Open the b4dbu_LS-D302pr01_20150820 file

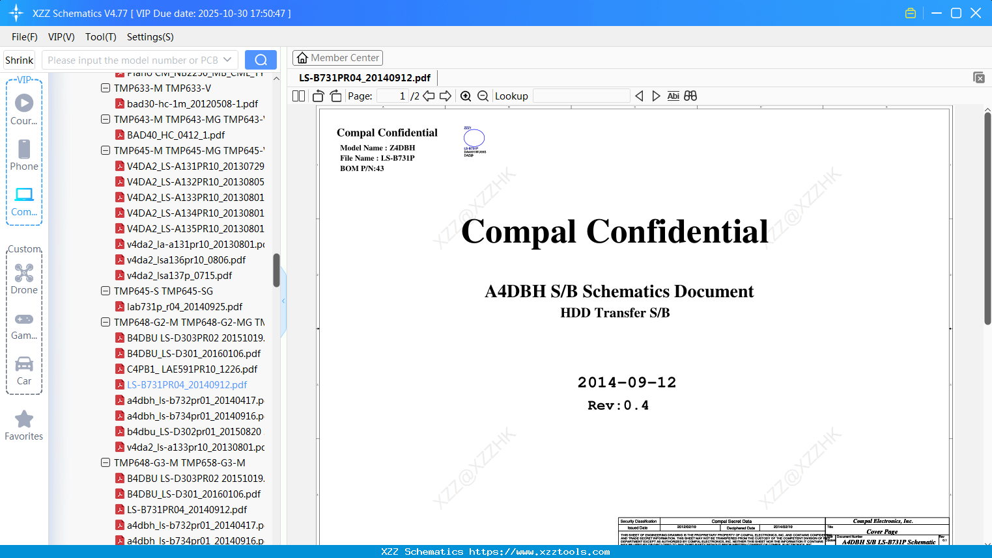pyautogui.click(x=194, y=431)
